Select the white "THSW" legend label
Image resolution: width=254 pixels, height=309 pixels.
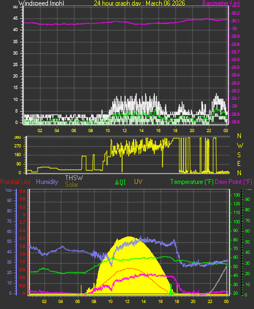[x=74, y=178]
